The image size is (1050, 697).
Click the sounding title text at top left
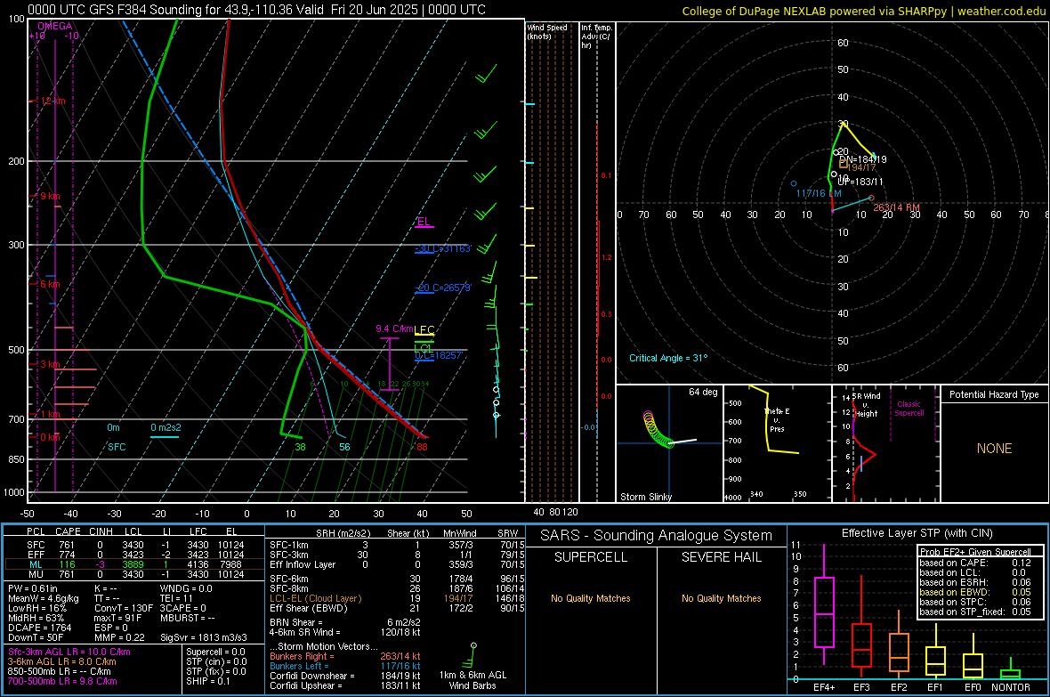(x=256, y=10)
